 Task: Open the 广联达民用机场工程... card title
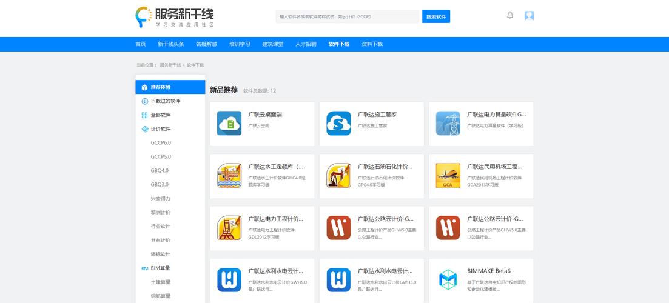click(x=494, y=167)
